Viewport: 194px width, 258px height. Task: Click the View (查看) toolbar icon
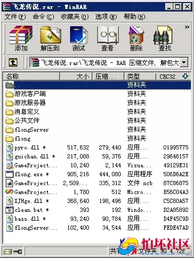pyautogui.click(x=108, y=35)
